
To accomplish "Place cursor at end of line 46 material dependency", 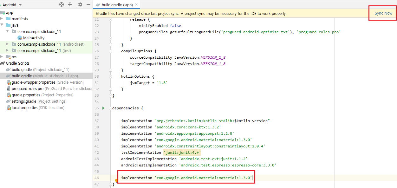I will tap(252, 178).
